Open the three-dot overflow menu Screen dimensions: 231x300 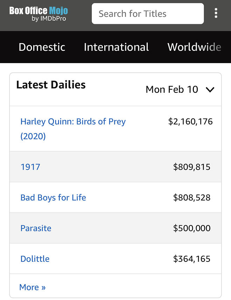216,14
